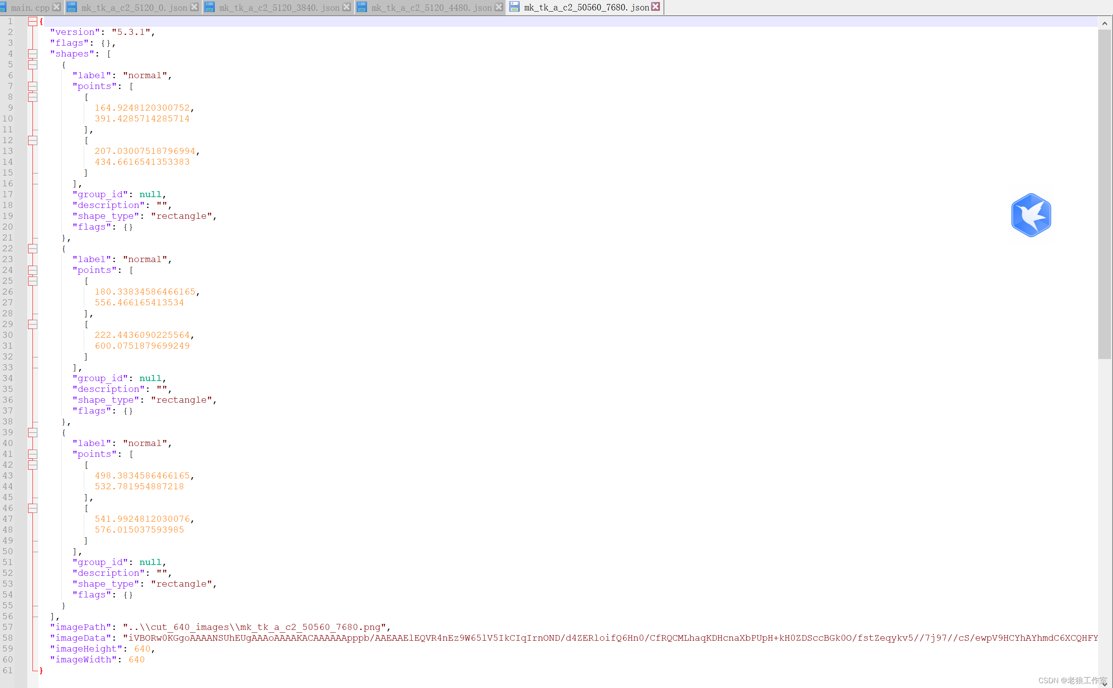Close the mk_tk_a_c2_5120_4480.json tab

pyautogui.click(x=498, y=7)
